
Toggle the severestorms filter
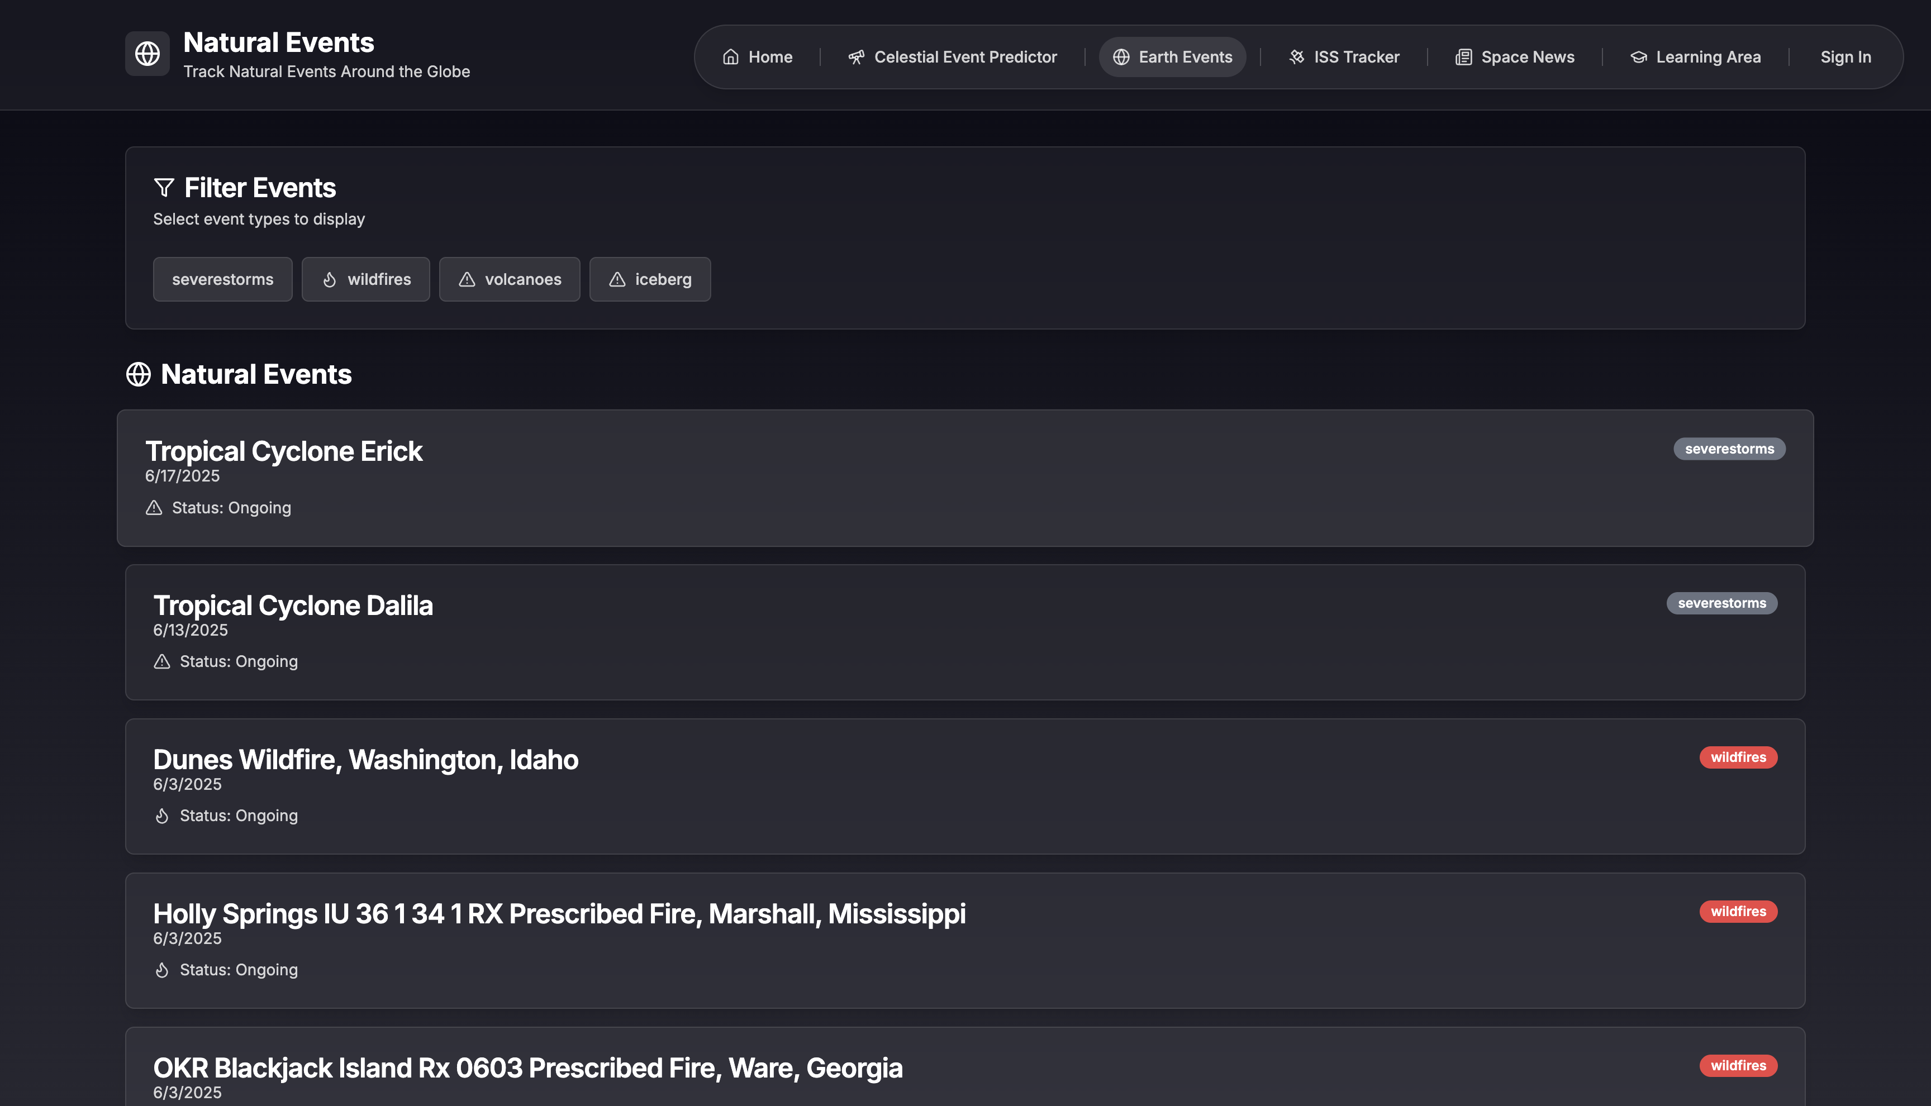point(222,279)
